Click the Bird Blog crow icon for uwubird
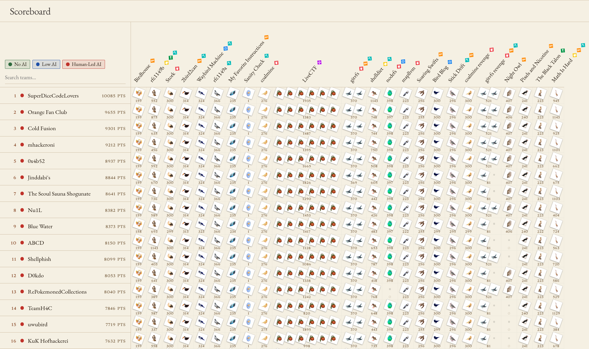The image size is (589, 349). pyautogui.click(x=437, y=322)
